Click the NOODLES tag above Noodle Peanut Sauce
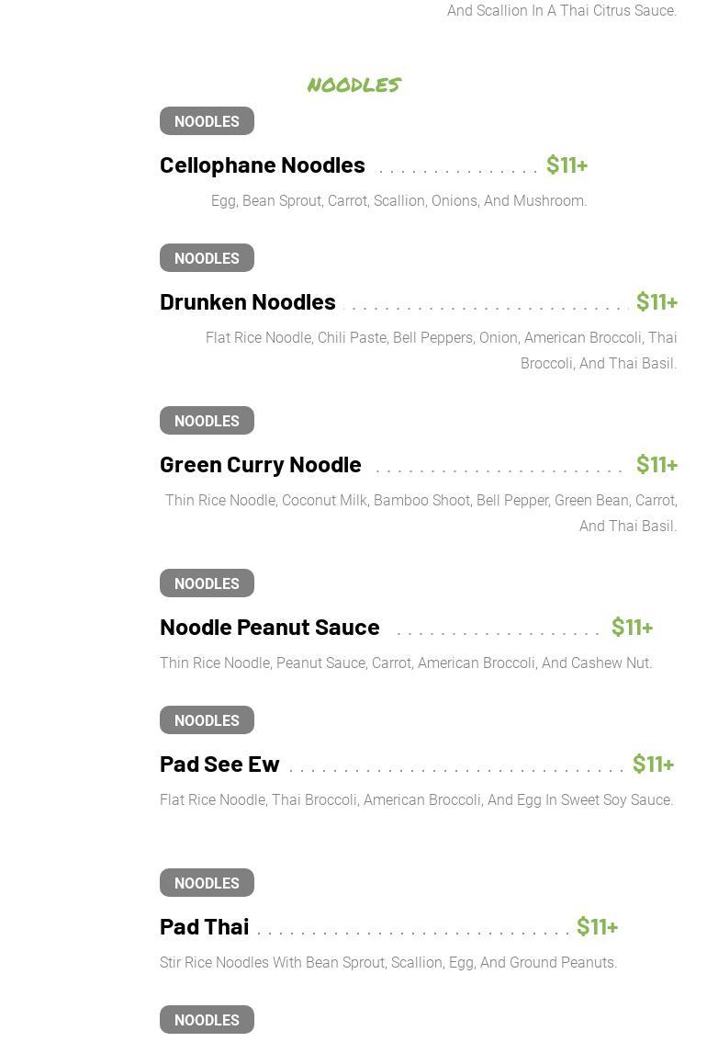The height and width of the screenshot is (1042, 707). pyautogui.click(x=207, y=583)
